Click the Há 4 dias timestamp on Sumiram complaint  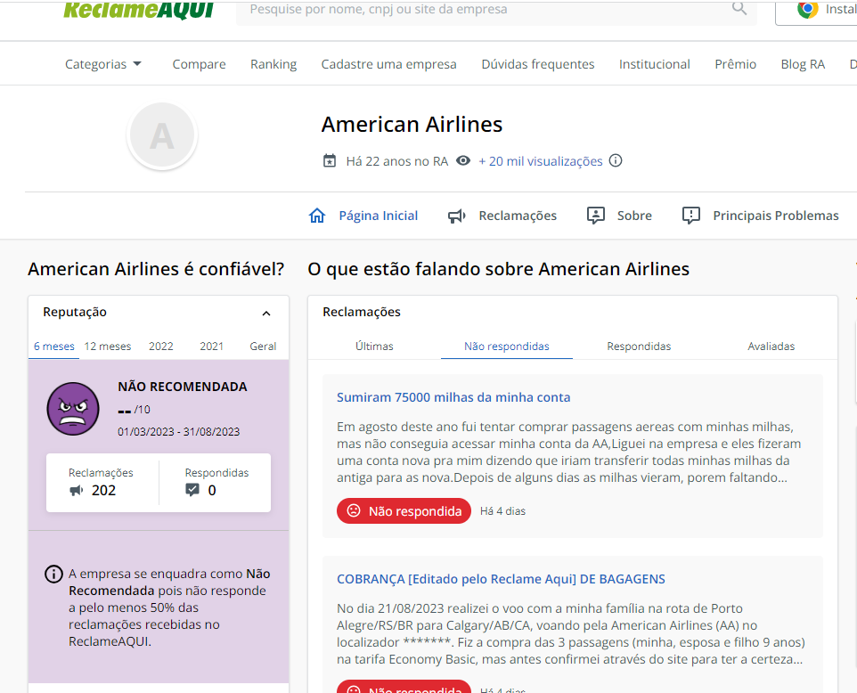[x=502, y=511]
